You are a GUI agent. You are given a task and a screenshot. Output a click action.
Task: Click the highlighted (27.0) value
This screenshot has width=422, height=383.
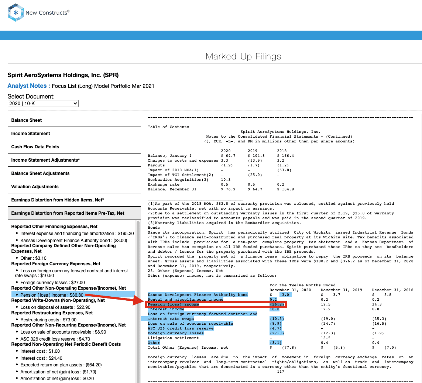(x=277, y=333)
